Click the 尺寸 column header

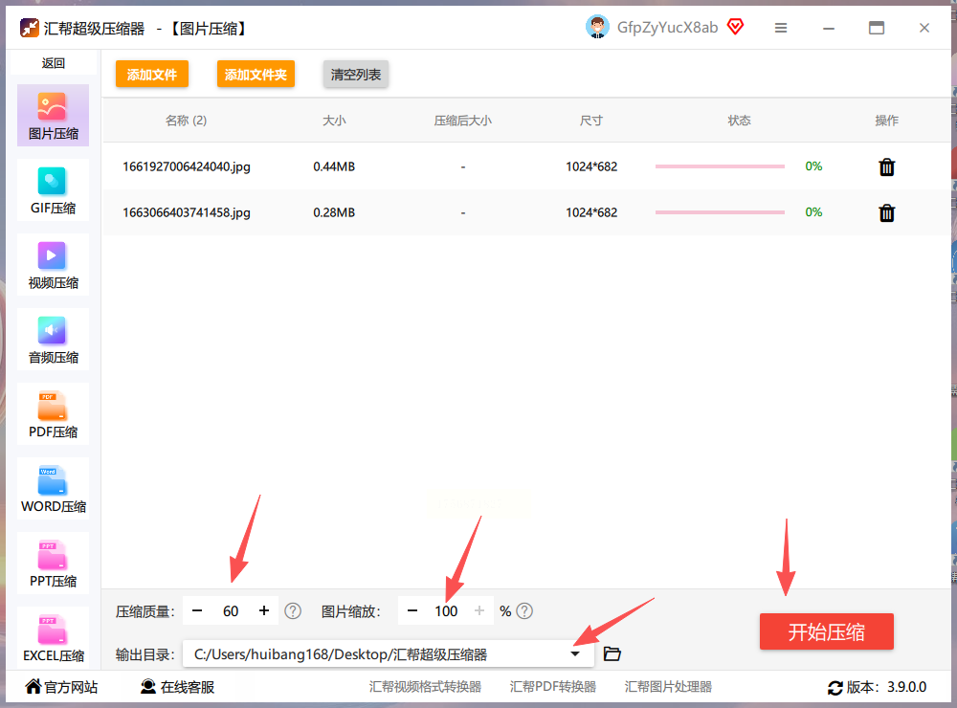click(x=590, y=121)
